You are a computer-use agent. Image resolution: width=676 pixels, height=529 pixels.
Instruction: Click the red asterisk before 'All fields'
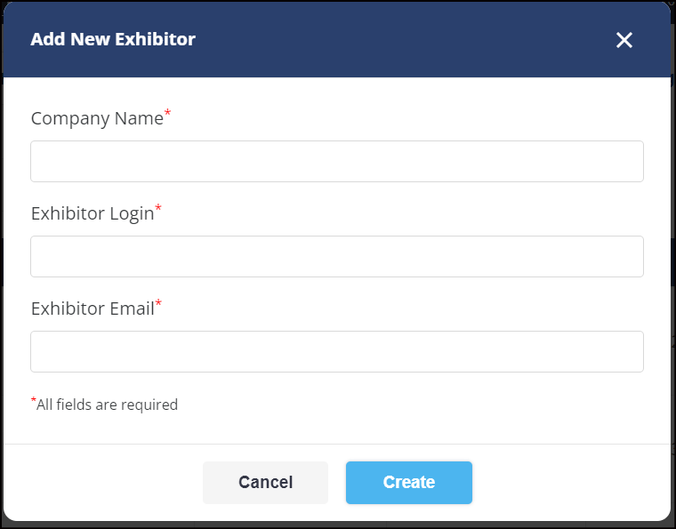pos(33,401)
